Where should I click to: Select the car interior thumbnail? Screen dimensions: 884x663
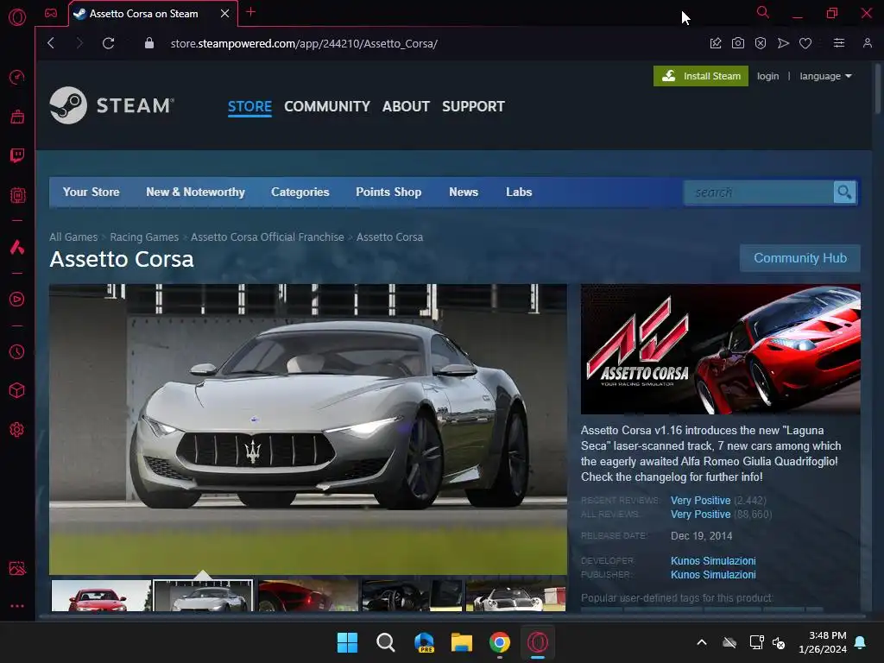(x=412, y=596)
